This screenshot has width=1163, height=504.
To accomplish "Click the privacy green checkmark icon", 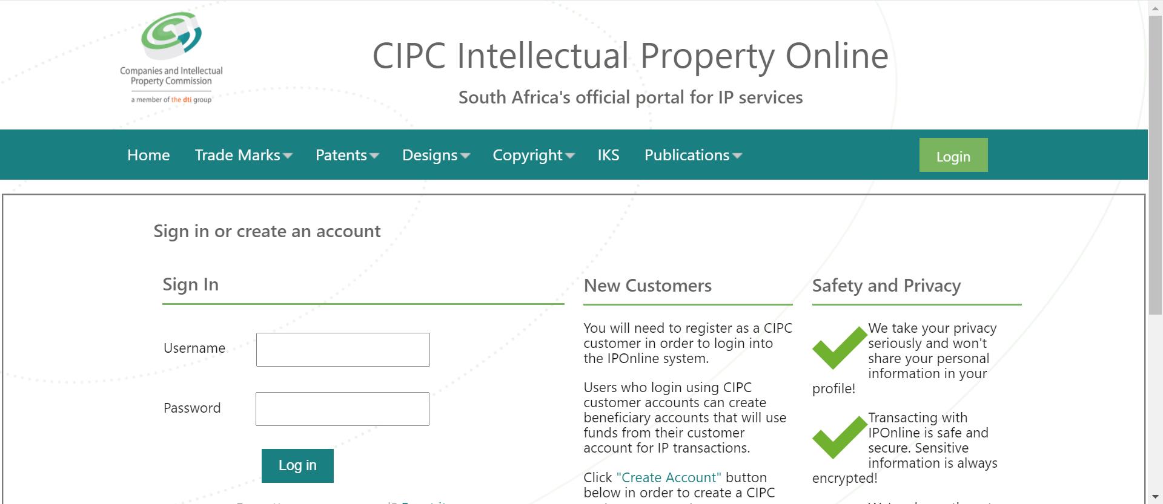I will 840,347.
